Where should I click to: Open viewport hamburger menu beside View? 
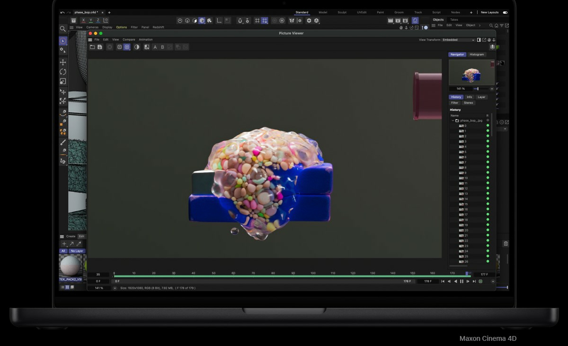71,28
